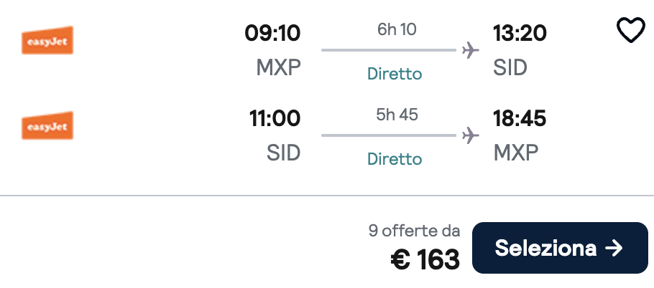Click the € 163 price
The width and height of the screenshot is (654, 288).
(425, 260)
